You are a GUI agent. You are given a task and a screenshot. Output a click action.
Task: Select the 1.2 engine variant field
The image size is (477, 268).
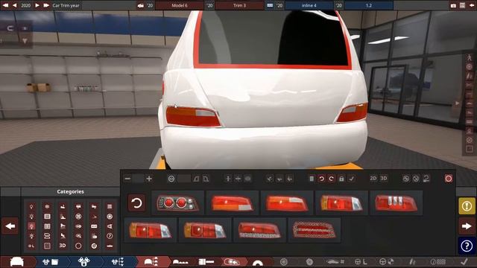click(x=368, y=5)
